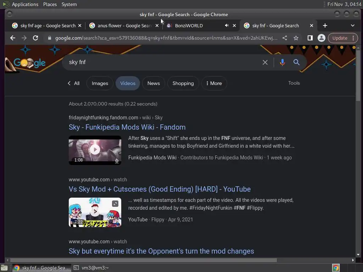Image resolution: width=363 pixels, height=272 pixels.
Task: Clear the search box text
Action: pos(265,62)
